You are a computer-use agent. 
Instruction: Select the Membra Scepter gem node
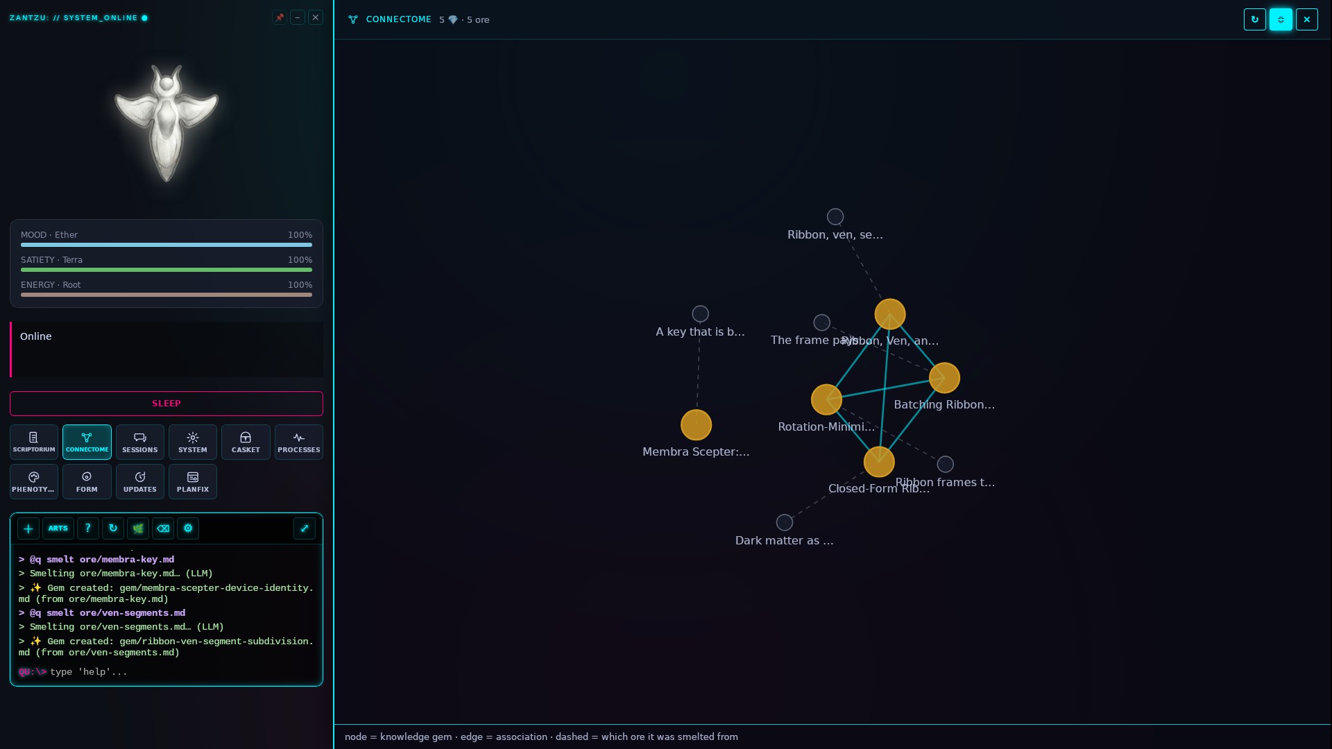click(696, 425)
